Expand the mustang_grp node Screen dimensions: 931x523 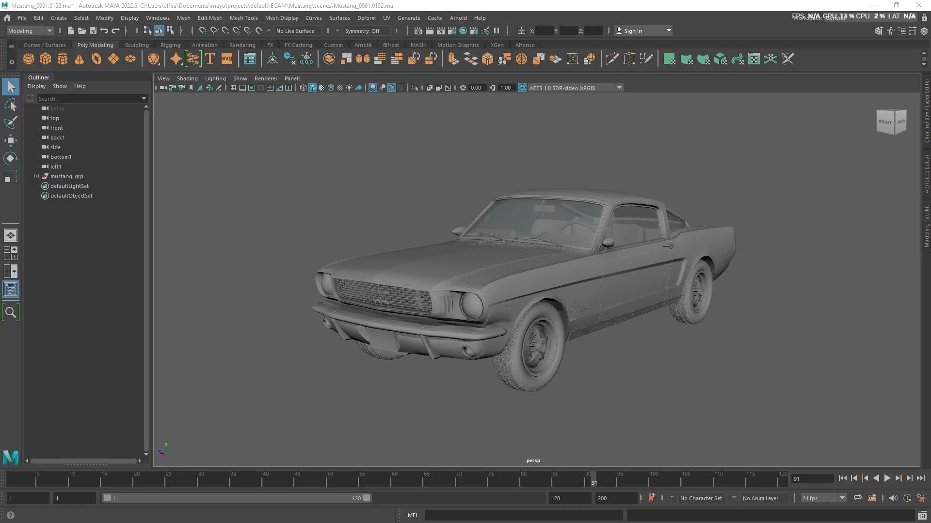click(x=36, y=176)
